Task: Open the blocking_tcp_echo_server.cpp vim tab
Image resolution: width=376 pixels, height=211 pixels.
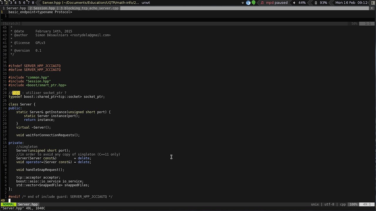Action: tap(89, 8)
